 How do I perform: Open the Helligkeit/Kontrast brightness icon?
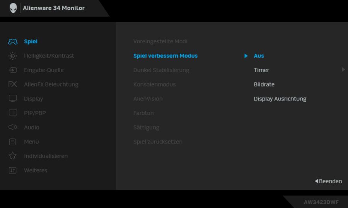[13, 56]
